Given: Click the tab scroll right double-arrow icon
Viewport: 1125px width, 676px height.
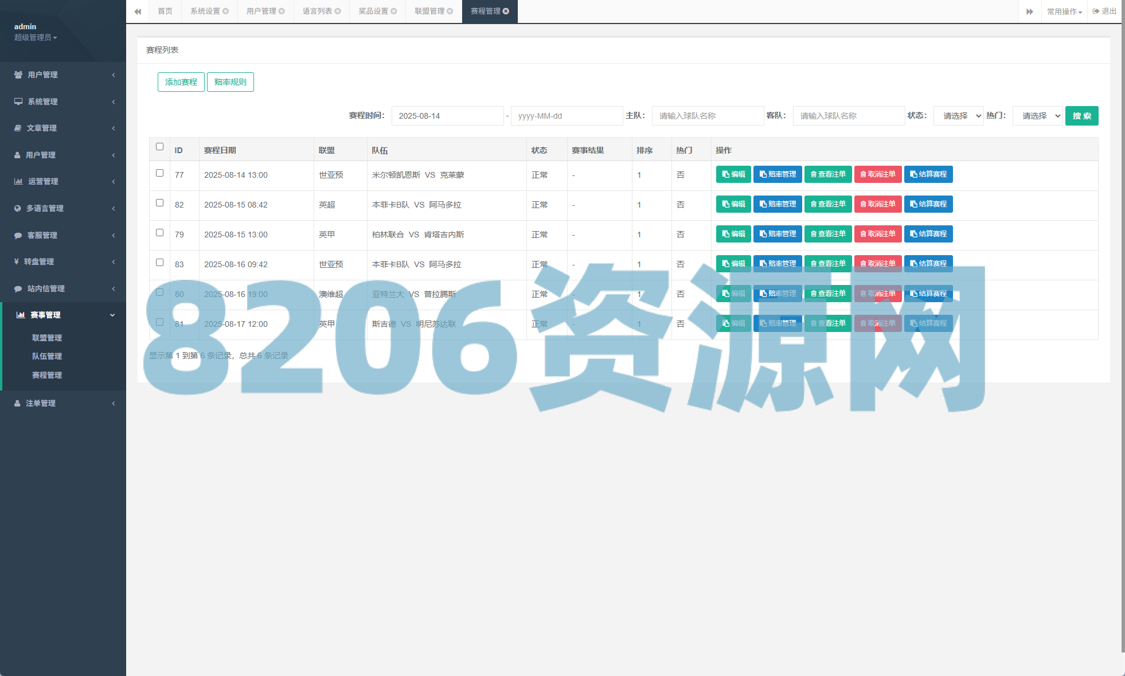Looking at the screenshot, I should pyautogui.click(x=1030, y=11).
